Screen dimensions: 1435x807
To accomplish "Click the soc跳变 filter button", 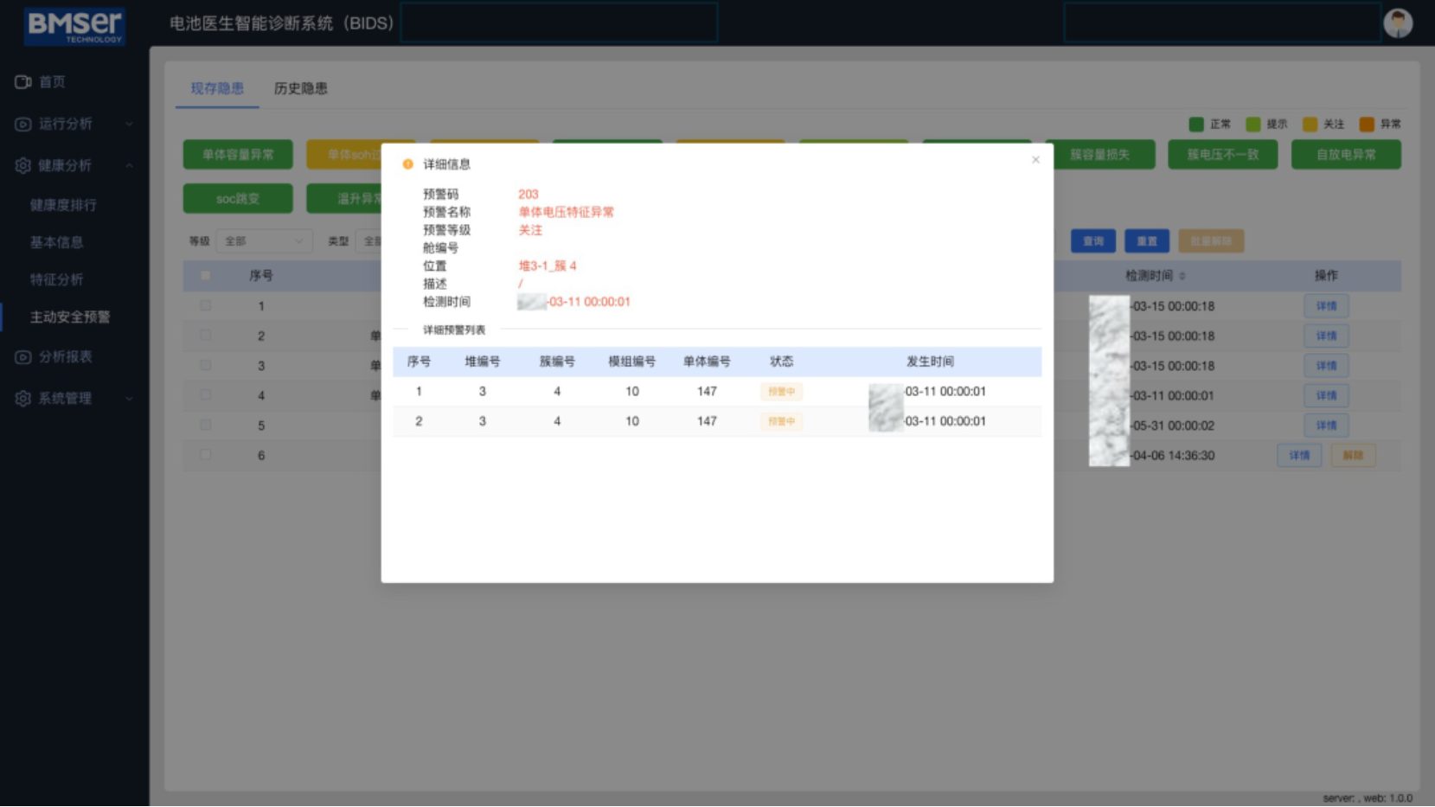I will [x=238, y=198].
